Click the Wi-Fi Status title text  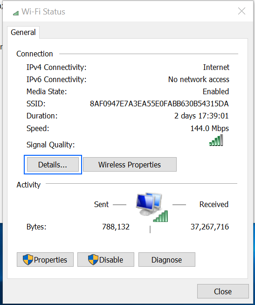pos(43,12)
